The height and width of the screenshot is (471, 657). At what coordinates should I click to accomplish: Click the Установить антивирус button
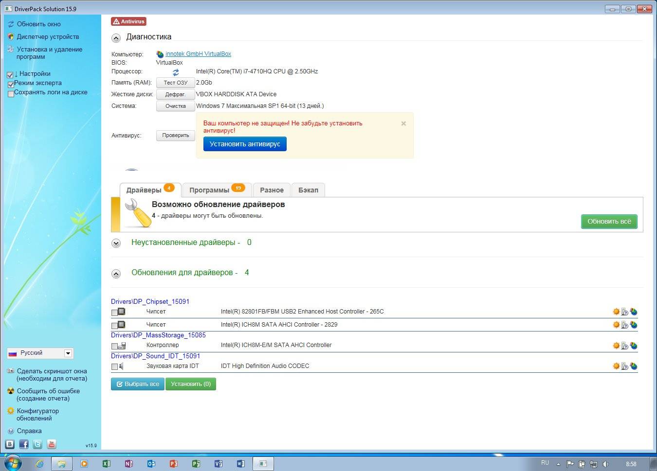[245, 144]
